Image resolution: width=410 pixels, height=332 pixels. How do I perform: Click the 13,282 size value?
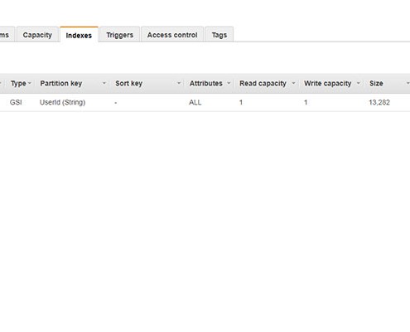379,102
